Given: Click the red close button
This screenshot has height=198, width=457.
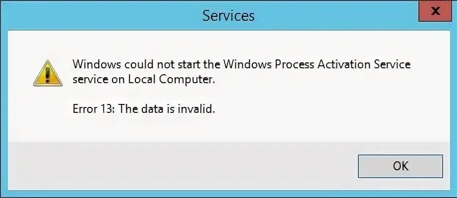Looking at the screenshot, I should tap(434, 11).
